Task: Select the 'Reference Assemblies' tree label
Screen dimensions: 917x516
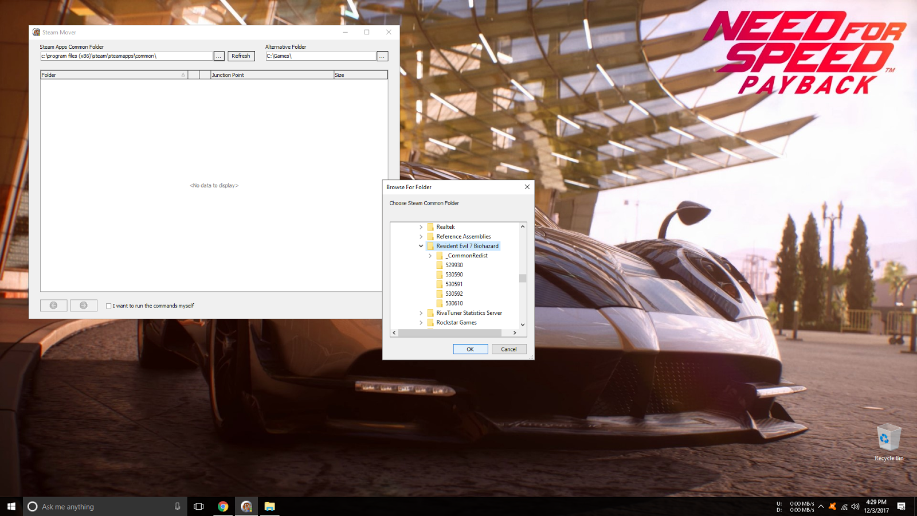Action: (x=464, y=236)
